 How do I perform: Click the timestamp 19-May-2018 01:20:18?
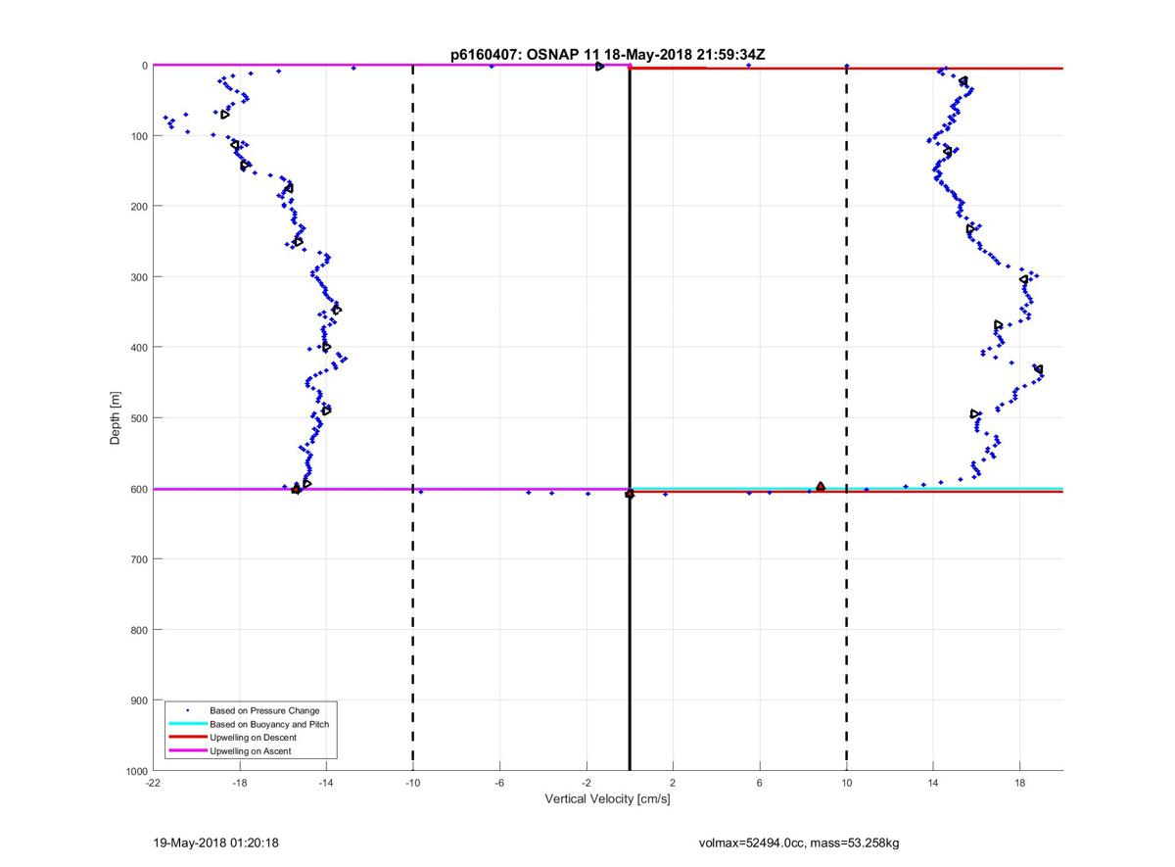(x=216, y=843)
